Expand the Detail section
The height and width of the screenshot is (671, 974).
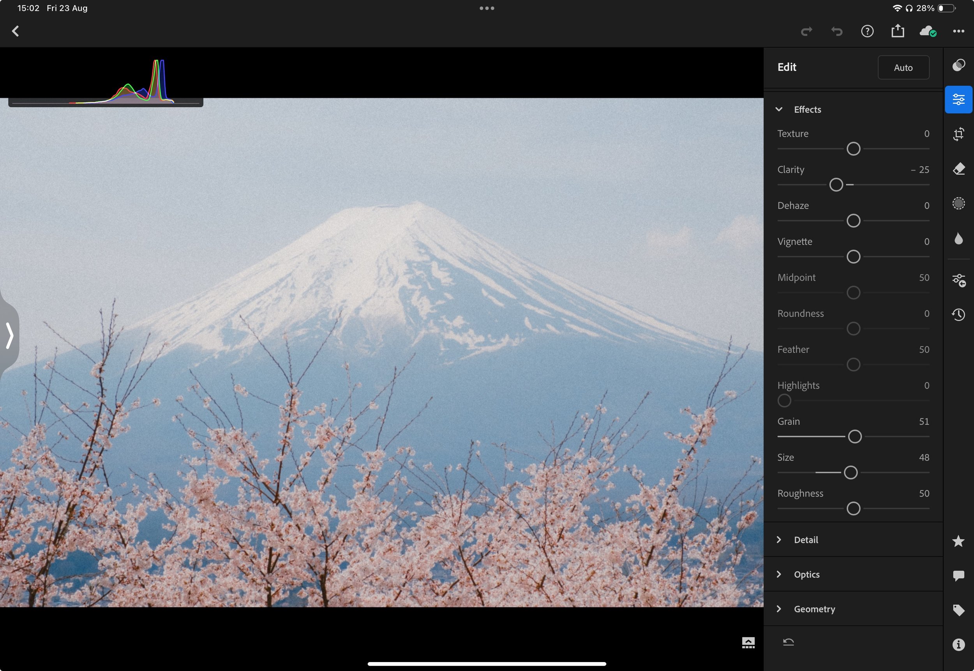pos(778,540)
